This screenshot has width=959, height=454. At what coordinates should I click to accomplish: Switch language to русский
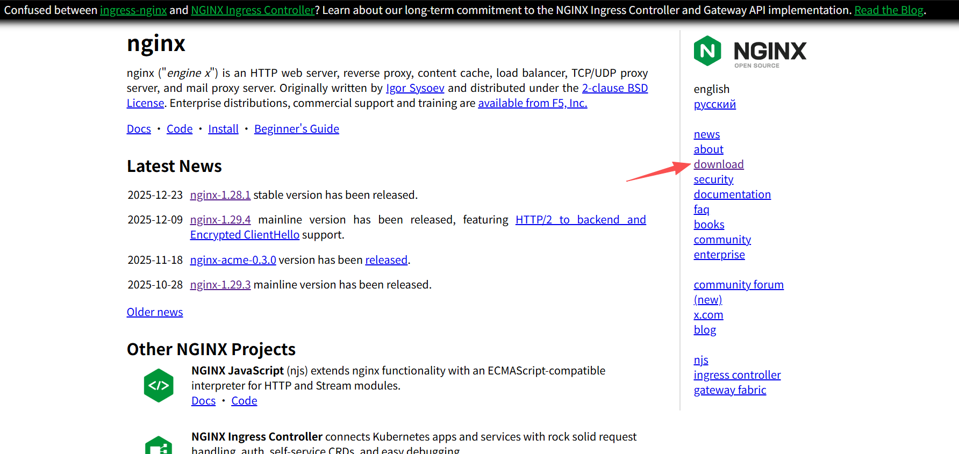click(x=715, y=104)
